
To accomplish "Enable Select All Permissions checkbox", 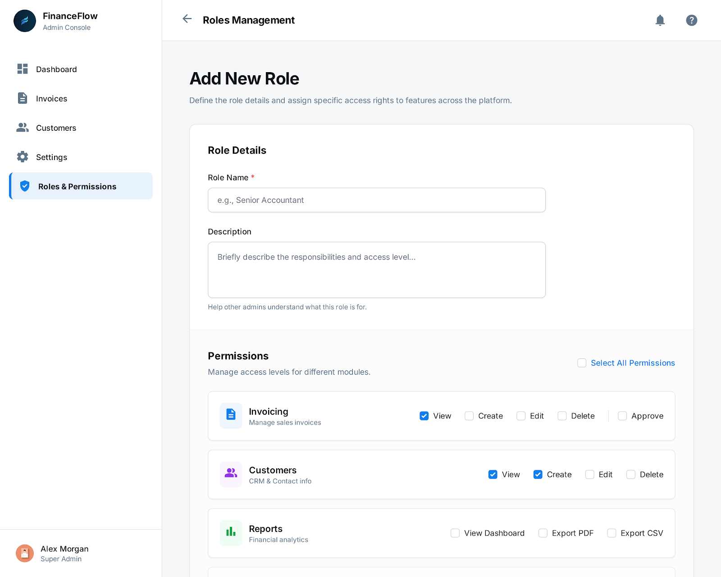I will pos(582,363).
